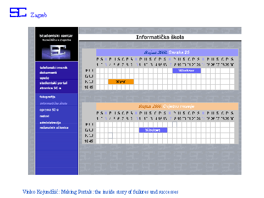264x198 pixels.
Task: Click the Windows block in Savska 25 calendar
Action: [x=186, y=70]
